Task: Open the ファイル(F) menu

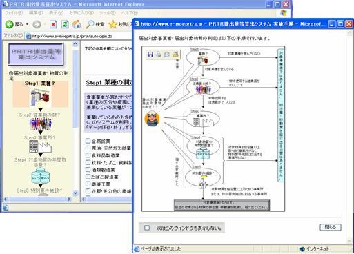Action: [14, 13]
